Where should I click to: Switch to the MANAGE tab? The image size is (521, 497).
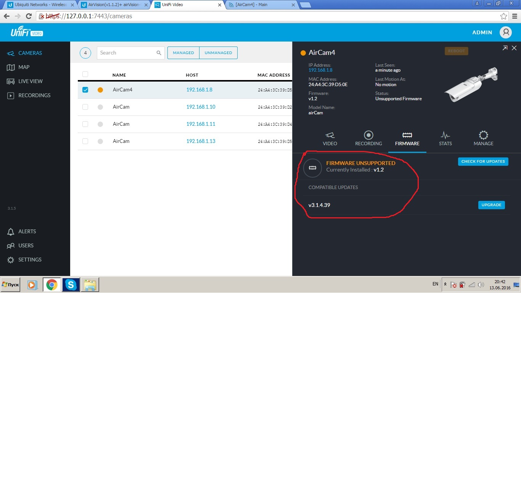[483, 139]
